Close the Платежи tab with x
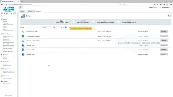 [x=34, y=12]
